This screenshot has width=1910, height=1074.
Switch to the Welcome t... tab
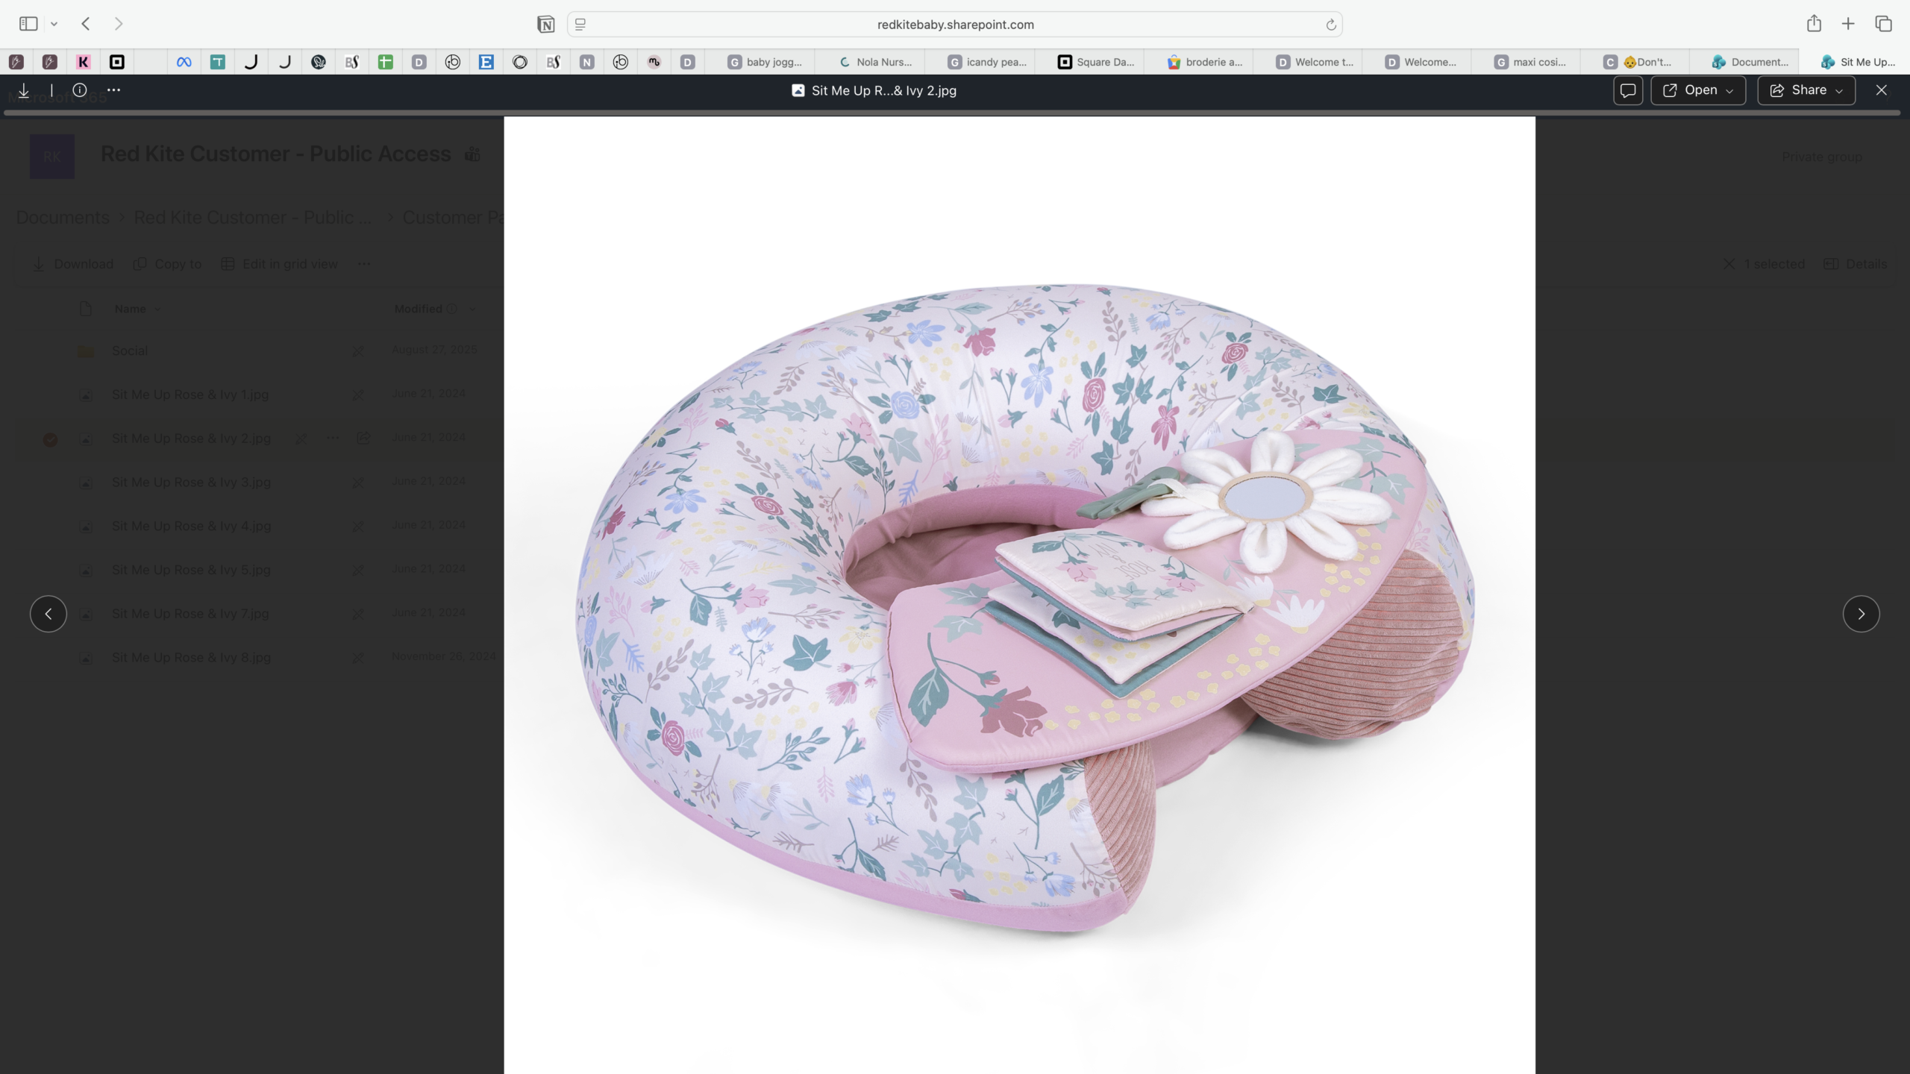1308,62
